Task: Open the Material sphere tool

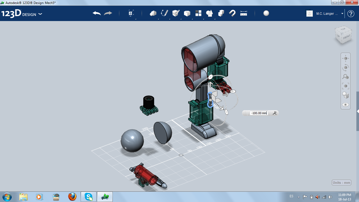Action: pos(266,13)
